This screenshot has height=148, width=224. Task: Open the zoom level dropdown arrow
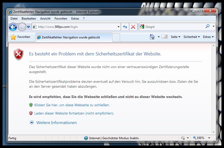pyautogui.click(x=209, y=138)
